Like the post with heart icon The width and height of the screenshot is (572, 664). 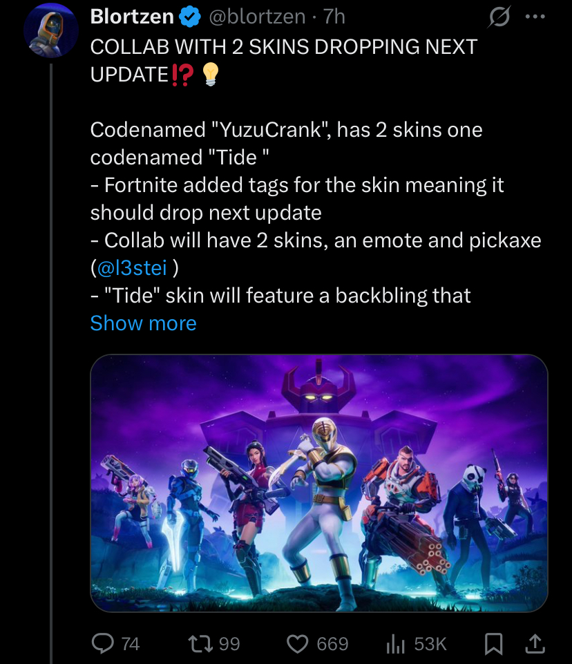298,644
